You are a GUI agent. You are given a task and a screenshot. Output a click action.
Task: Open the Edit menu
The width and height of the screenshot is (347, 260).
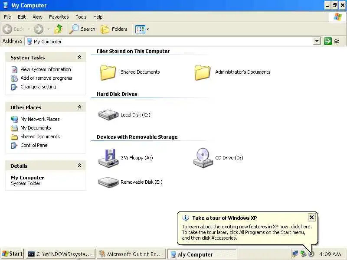point(22,17)
